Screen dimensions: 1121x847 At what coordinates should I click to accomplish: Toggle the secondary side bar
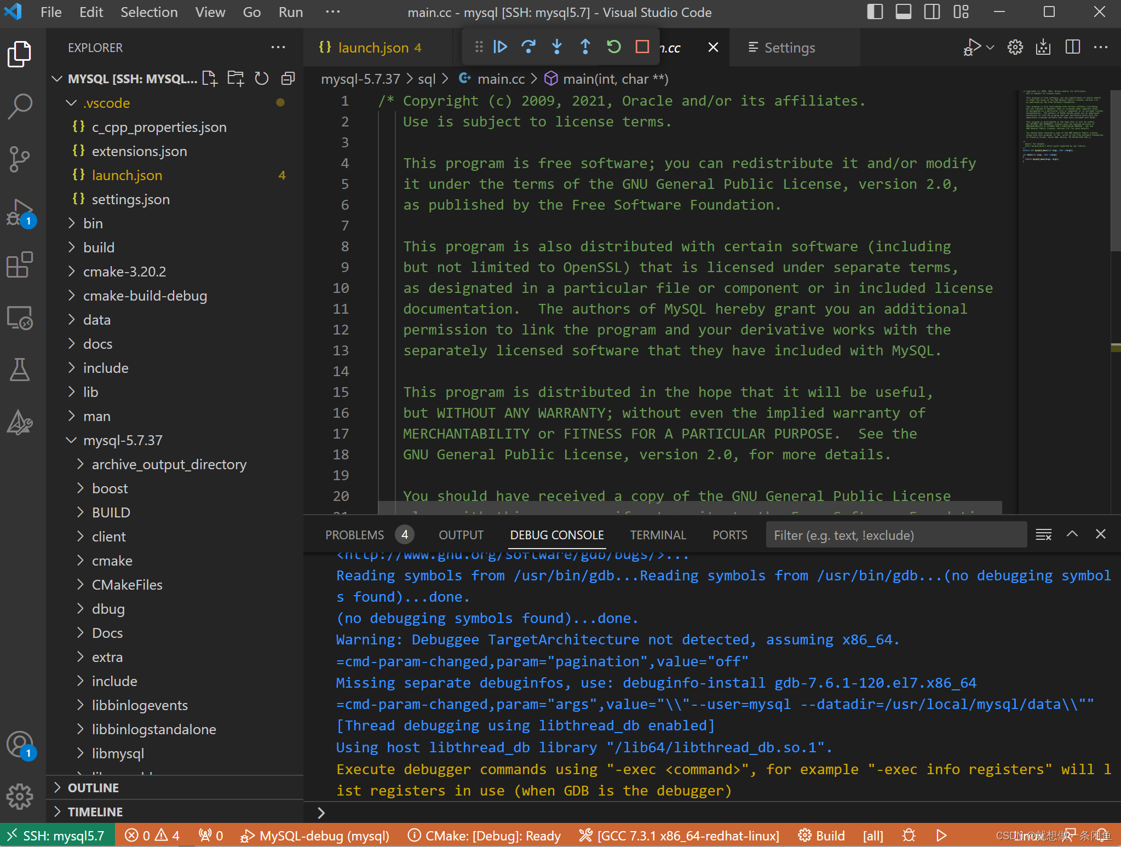[932, 12]
